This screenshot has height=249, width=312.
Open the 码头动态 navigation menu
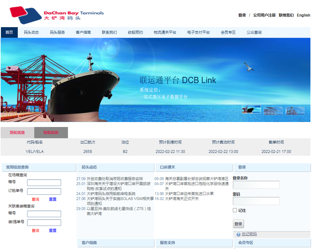(31, 32)
